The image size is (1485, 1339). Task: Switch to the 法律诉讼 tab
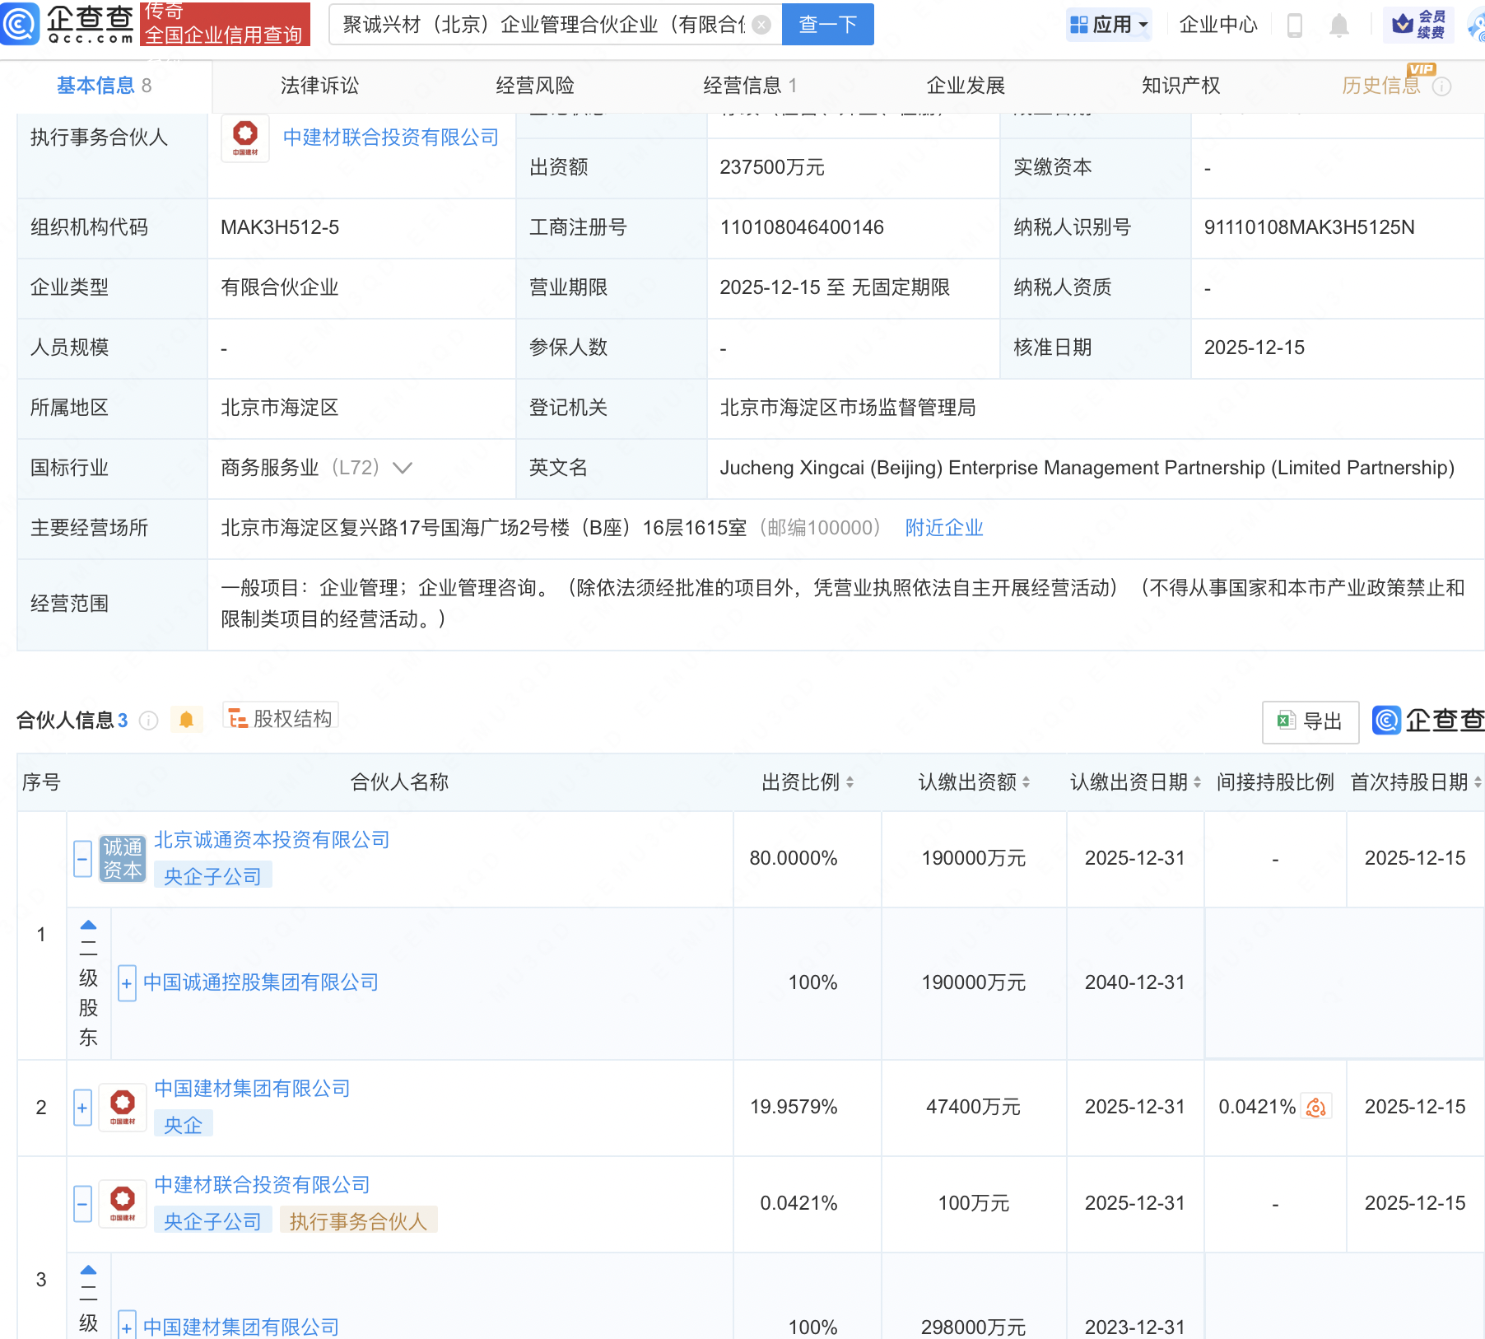[x=319, y=86]
